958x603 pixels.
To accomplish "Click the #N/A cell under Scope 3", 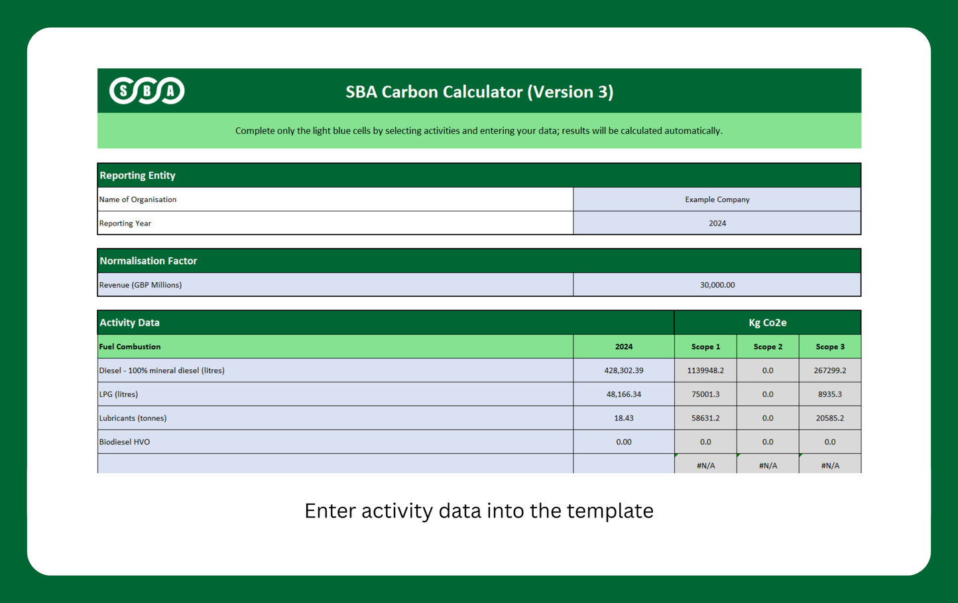I will (830, 464).
